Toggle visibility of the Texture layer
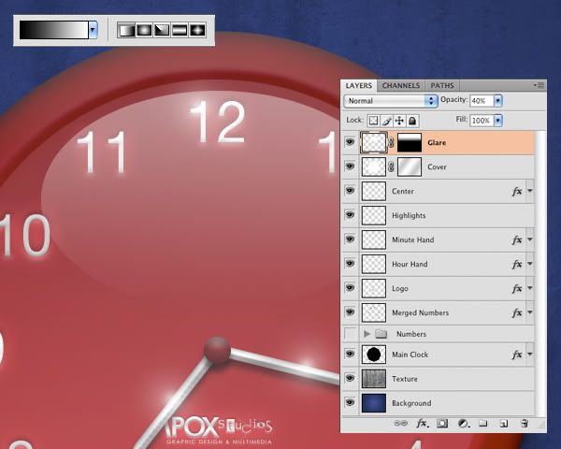Image resolution: width=561 pixels, height=449 pixels. point(351,379)
